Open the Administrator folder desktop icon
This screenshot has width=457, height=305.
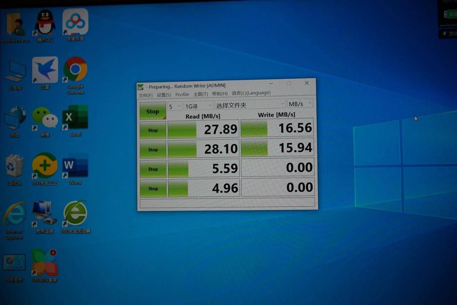point(15,28)
